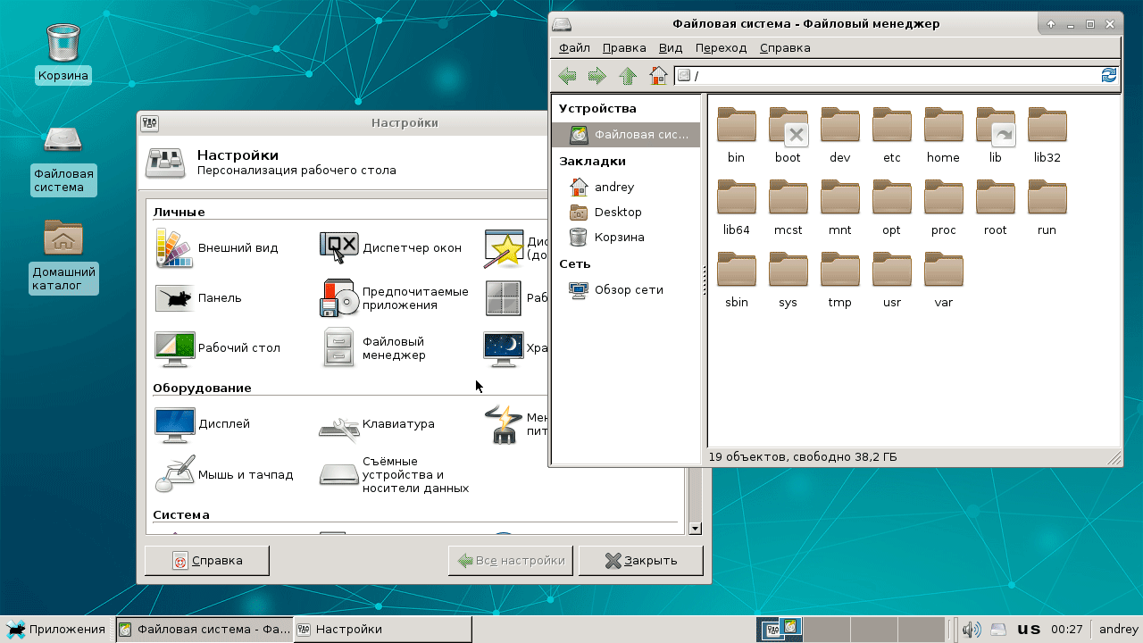Click the Закрыть button
This screenshot has height=643, width=1143.
(640, 561)
